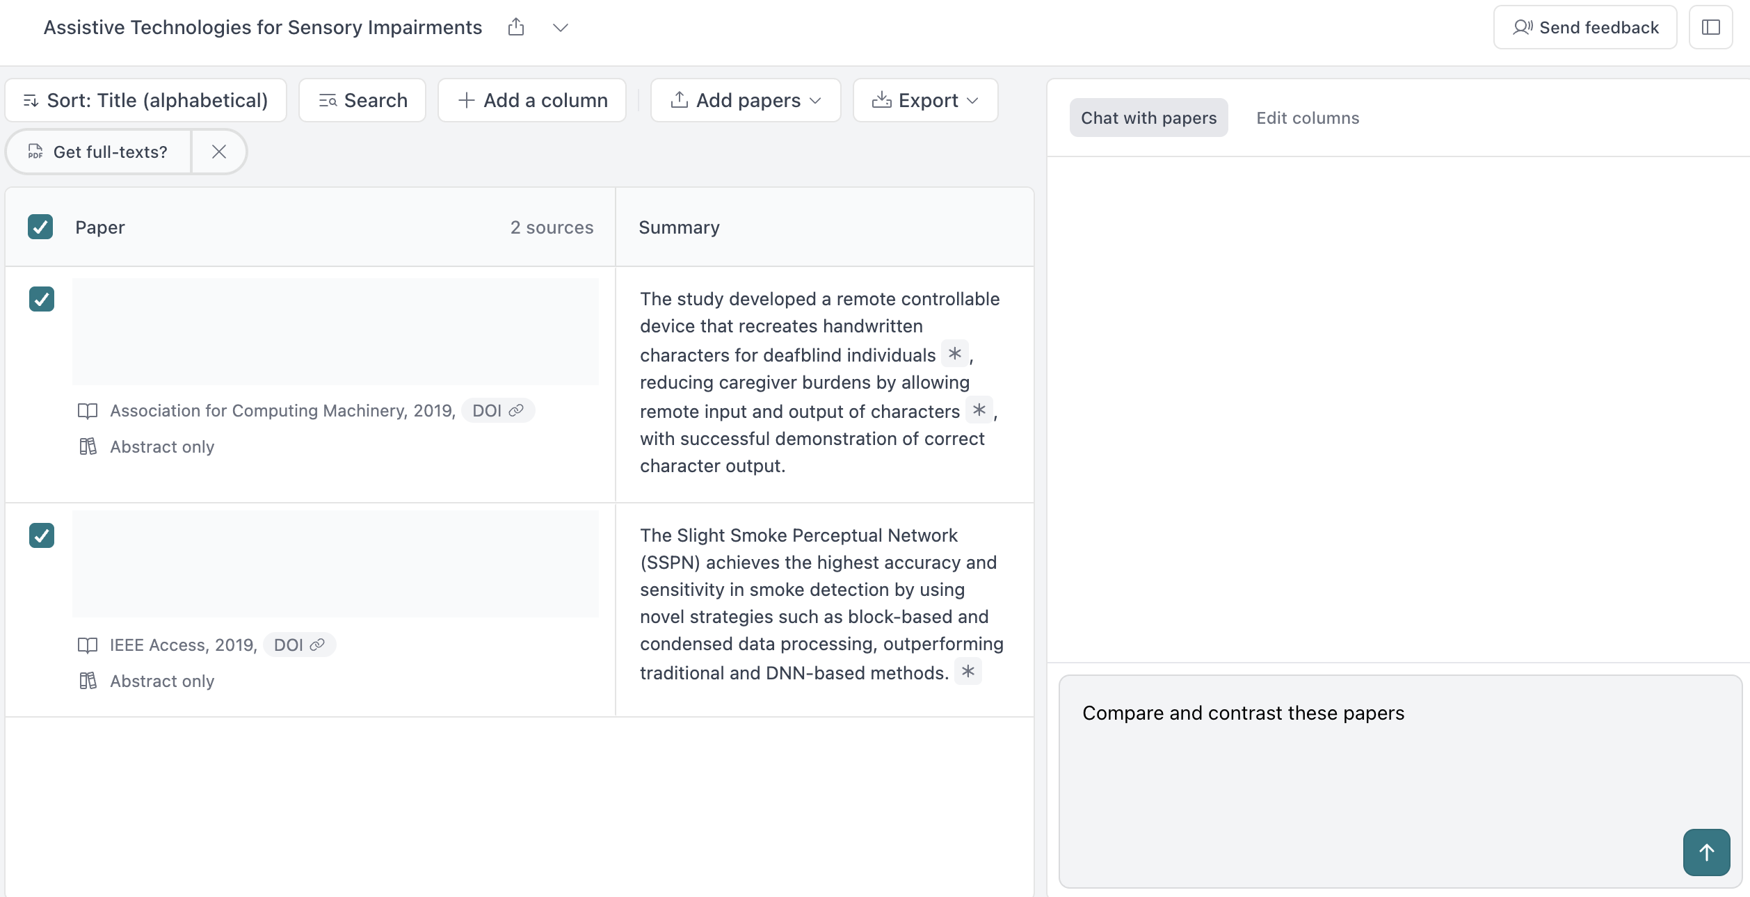Click the Add a column button
Image resolution: width=1750 pixels, height=897 pixels.
click(x=532, y=100)
